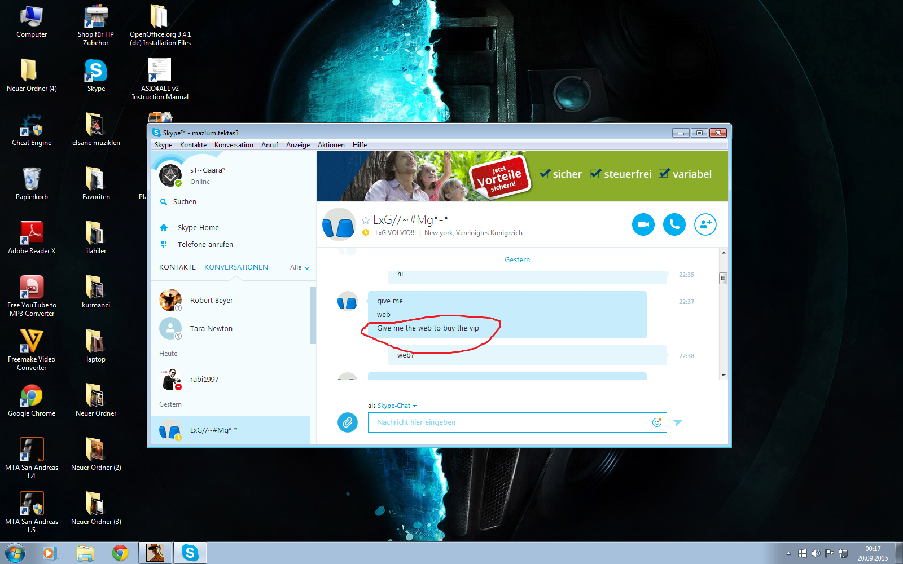Select Tara Newton conversation
This screenshot has height=564, width=903.
(230, 328)
